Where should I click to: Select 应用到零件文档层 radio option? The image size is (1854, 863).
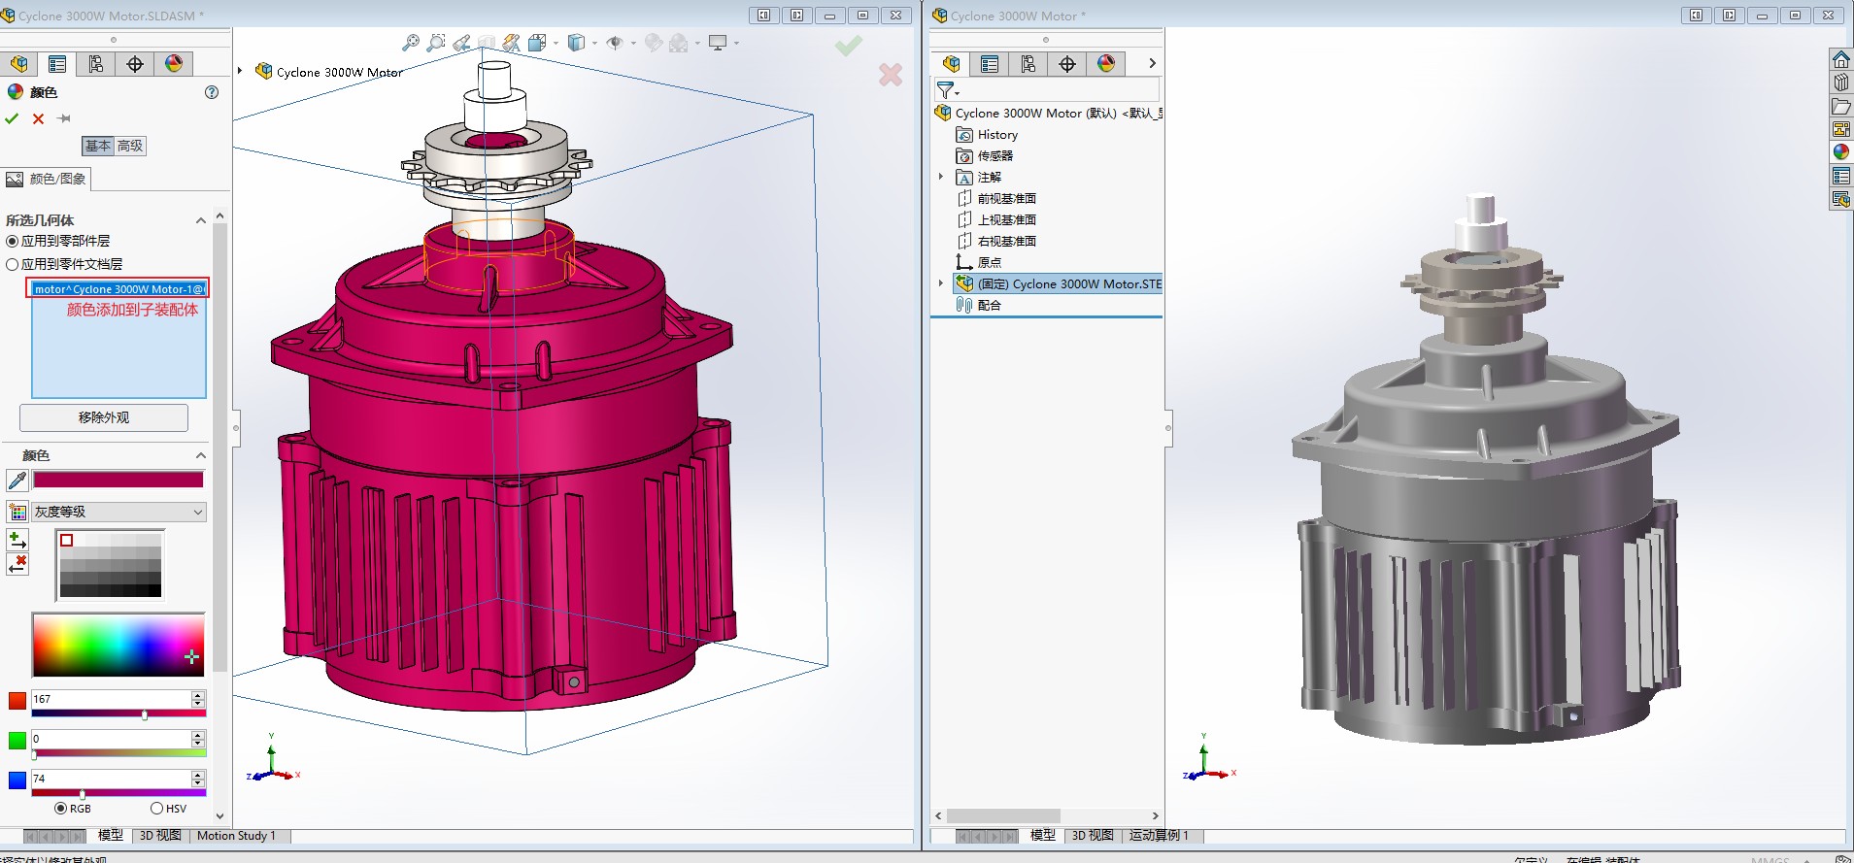pos(13,264)
